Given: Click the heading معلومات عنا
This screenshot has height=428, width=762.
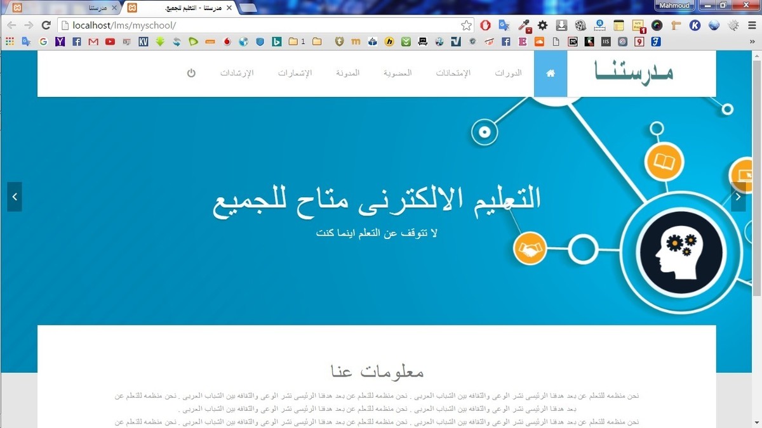Looking at the screenshot, I should click(x=377, y=371).
